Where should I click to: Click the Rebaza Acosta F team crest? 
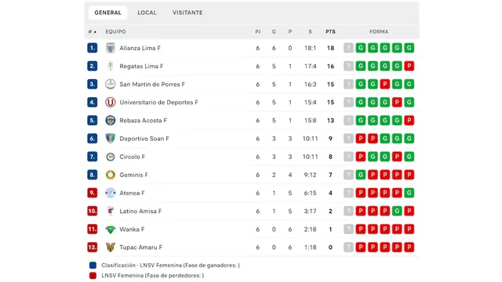(110, 121)
